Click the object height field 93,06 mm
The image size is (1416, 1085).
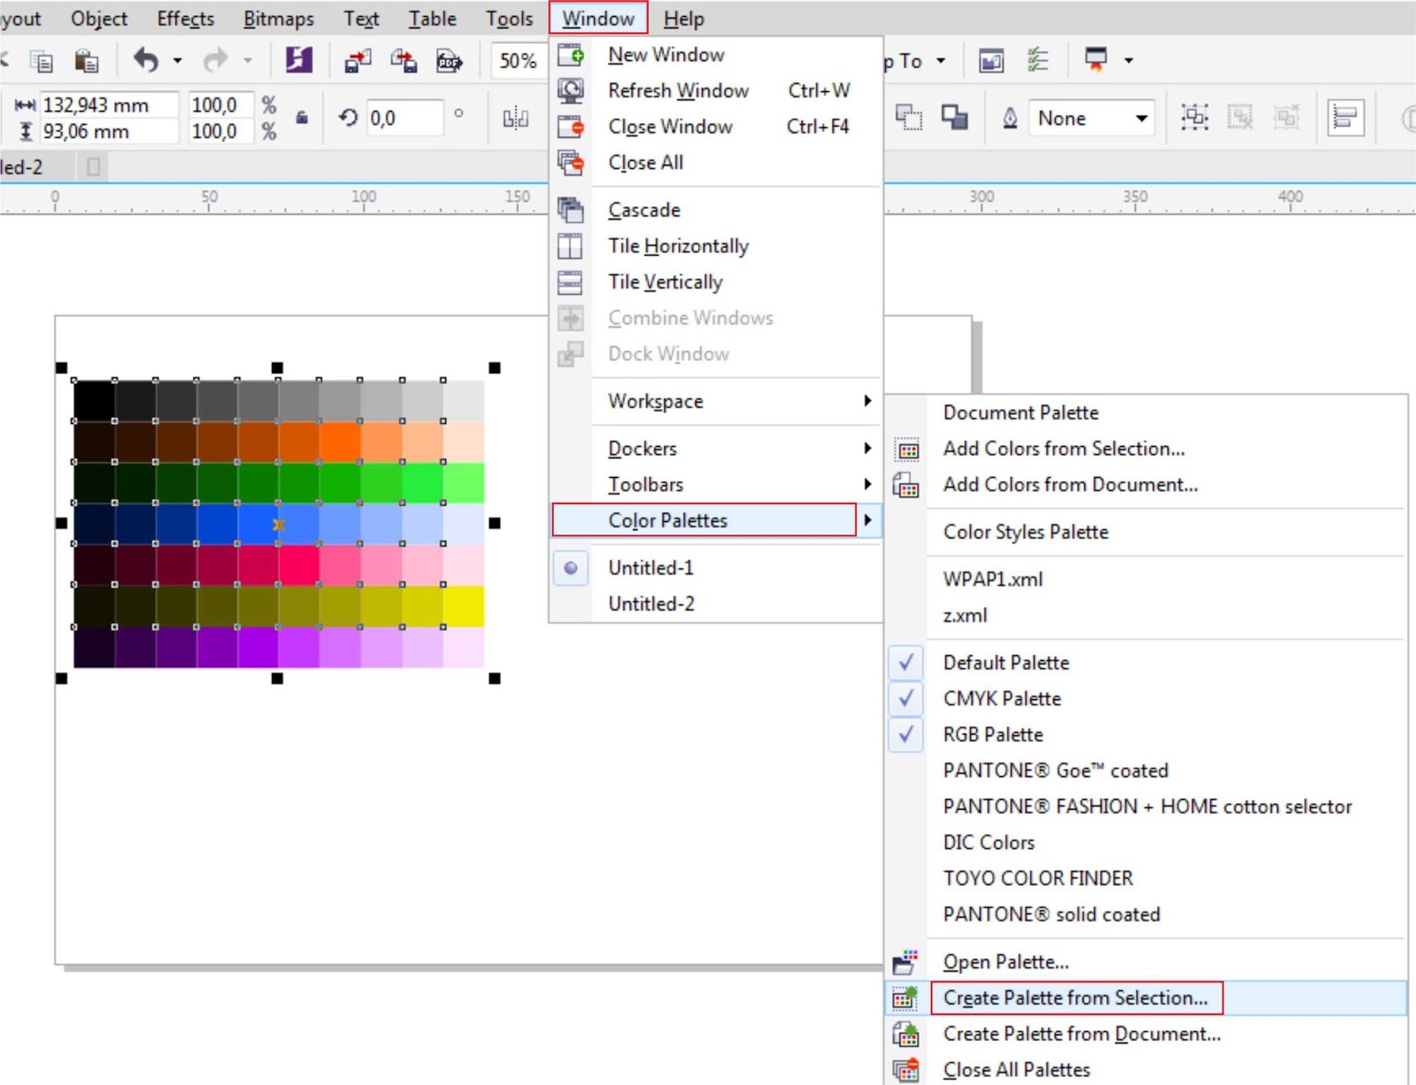(109, 132)
